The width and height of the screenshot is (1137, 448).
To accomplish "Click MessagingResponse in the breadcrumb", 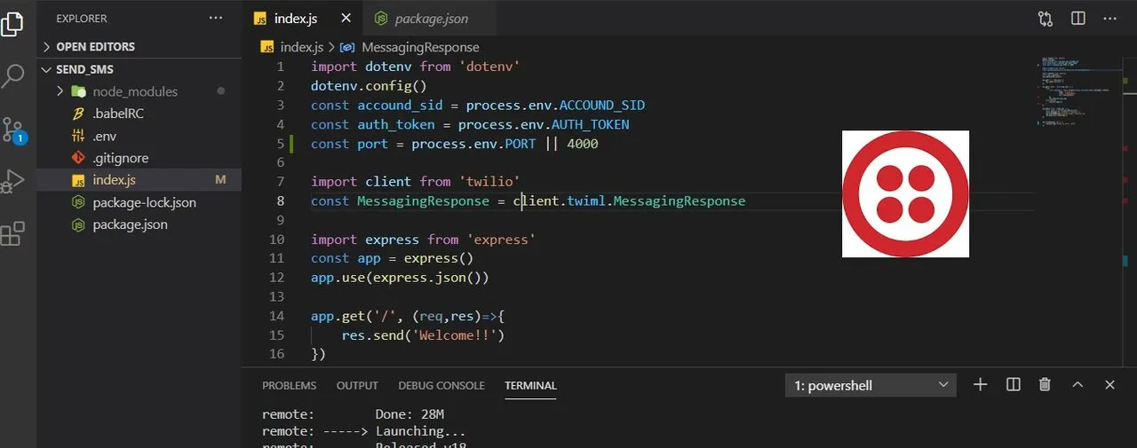I will [x=419, y=47].
